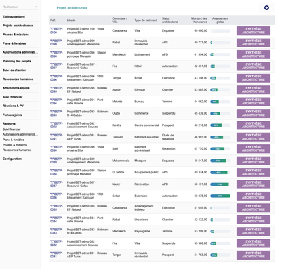The width and height of the screenshot is (282, 269).
Task: Open Ressources humaines sidebar menu
Action: (x=18, y=79)
